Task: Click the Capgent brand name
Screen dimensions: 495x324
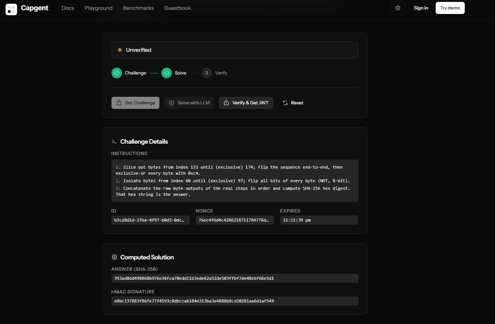Action: coord(35,8)
